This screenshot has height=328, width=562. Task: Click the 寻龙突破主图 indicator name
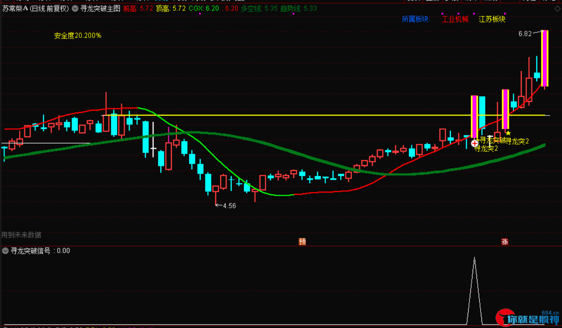point(101,8)
